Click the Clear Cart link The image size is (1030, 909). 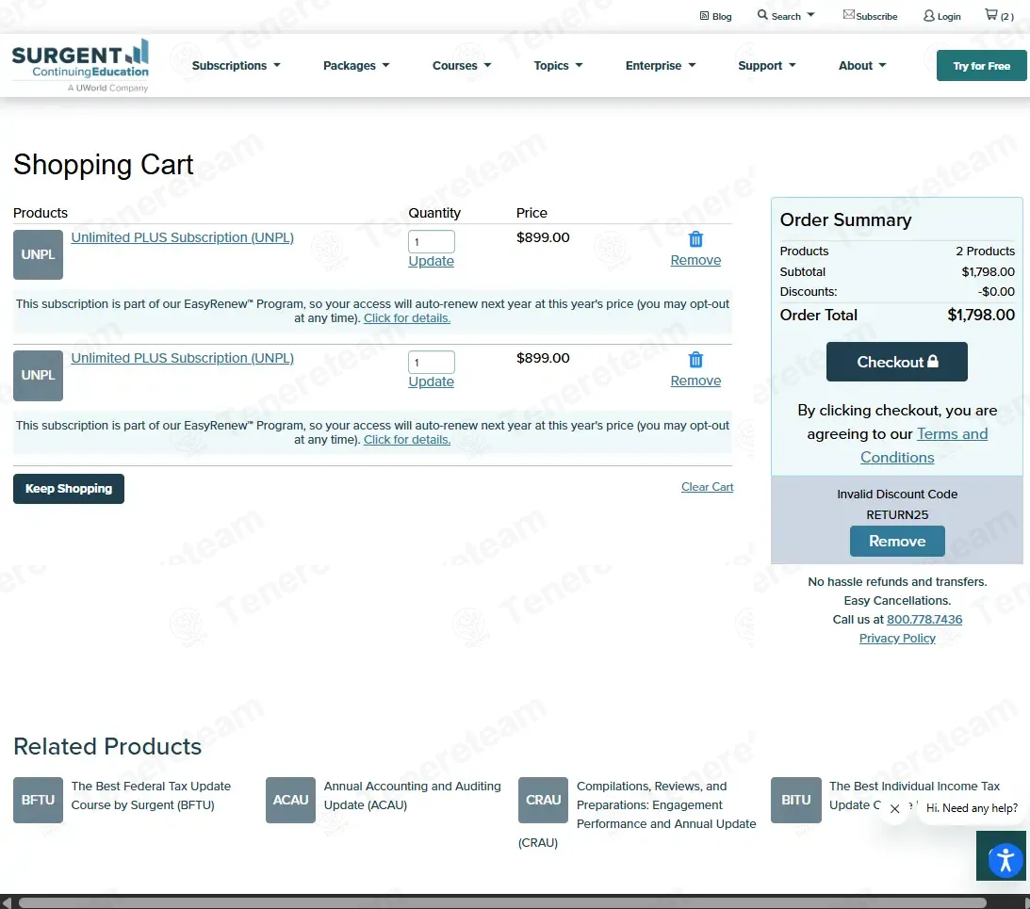pos(708,487)
